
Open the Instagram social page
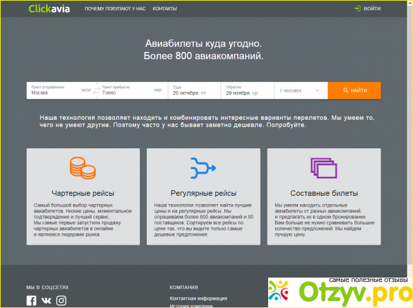coord(61,300)
